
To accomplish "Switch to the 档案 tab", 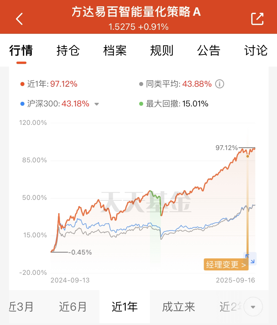I will click(x=115, y=50).
